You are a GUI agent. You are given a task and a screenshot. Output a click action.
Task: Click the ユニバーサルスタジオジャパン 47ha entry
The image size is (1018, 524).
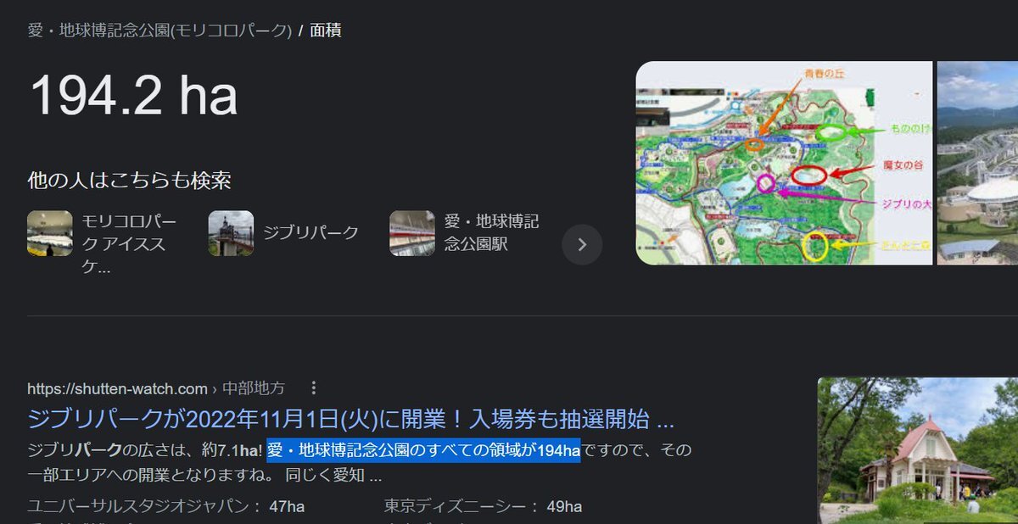point(165,506)
